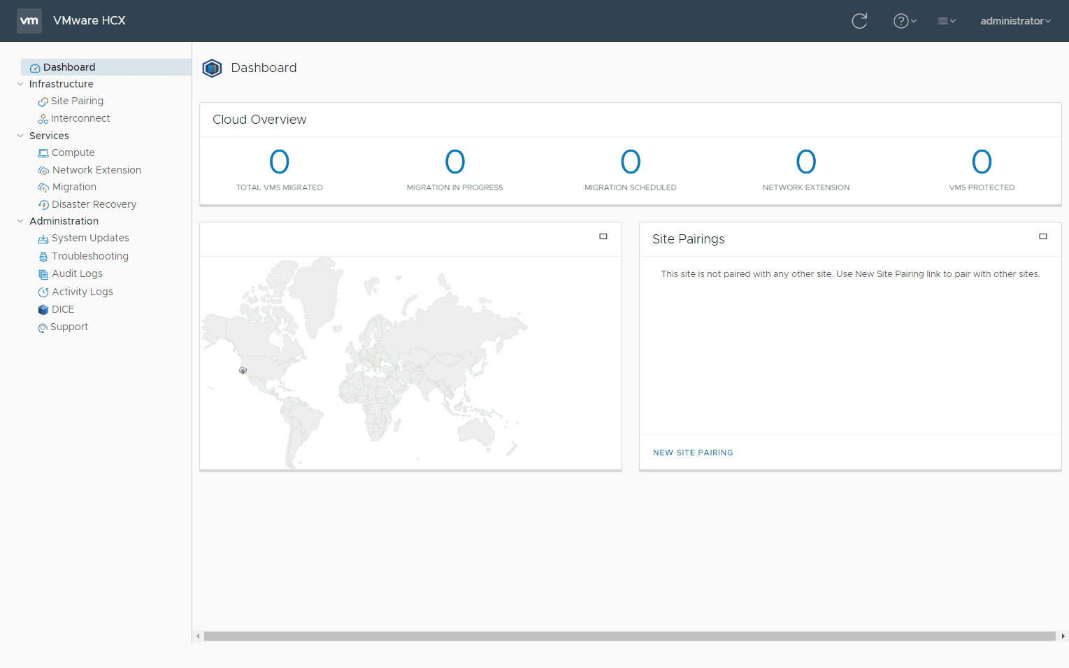Screen dimensions: 1069x668
Task: Click the Disaster Recovery icon
Action: pos(43,205)
